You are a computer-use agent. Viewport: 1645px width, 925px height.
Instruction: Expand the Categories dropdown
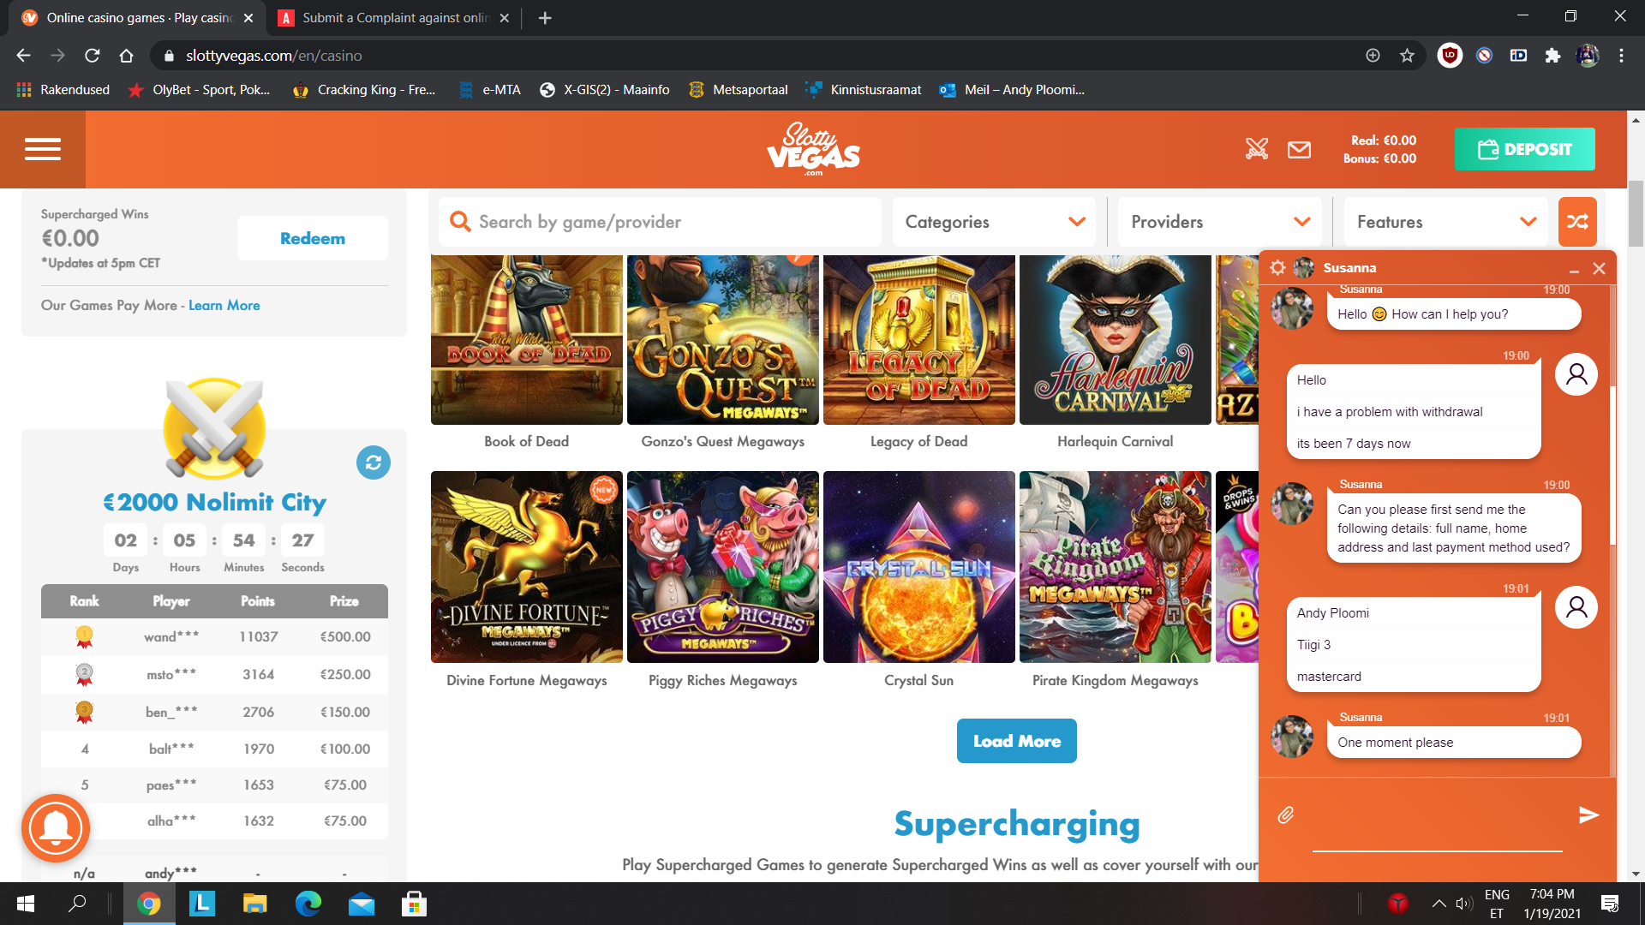[994, 222]
